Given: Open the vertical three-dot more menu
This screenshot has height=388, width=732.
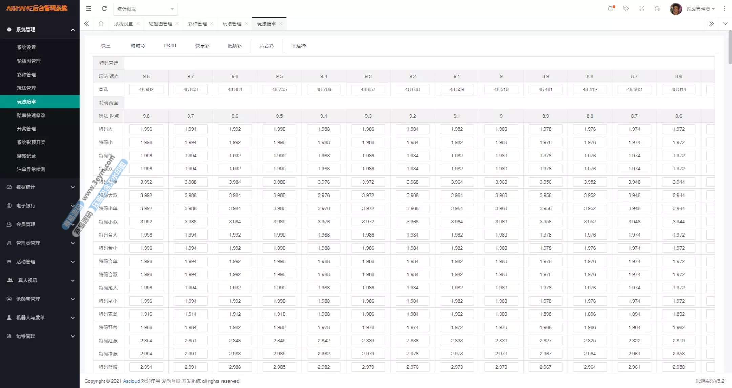Looking at the screenshot, I should pos(724,8).
